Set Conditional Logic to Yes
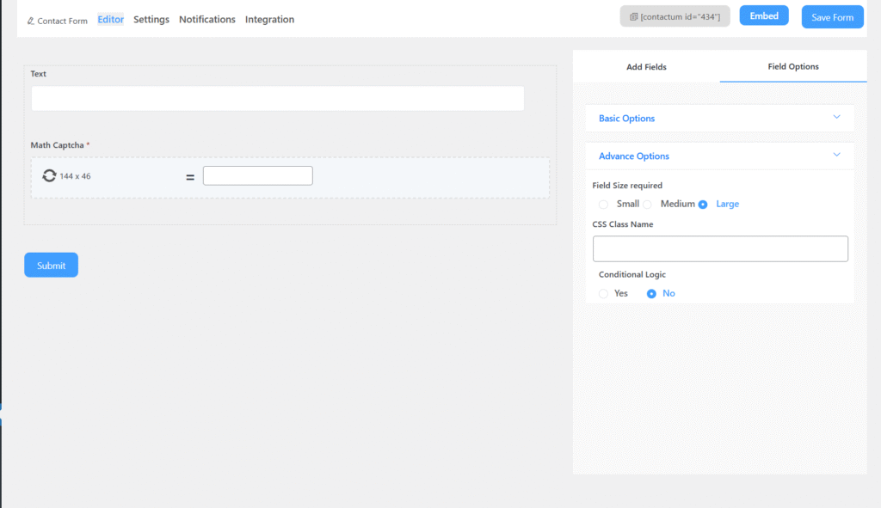 (603, 294)
